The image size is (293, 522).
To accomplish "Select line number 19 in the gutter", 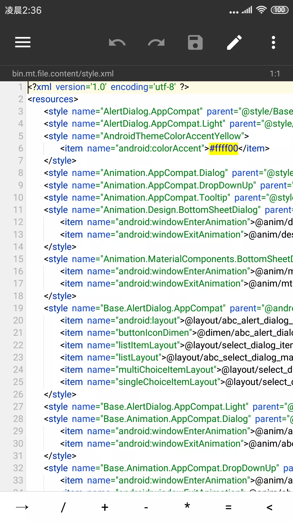I will (x=18, y=308).
